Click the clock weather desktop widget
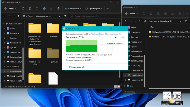190x107 pixels. 172,98
